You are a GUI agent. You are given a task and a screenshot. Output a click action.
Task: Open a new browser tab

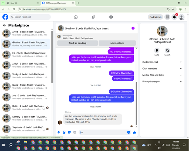point(78,3)
